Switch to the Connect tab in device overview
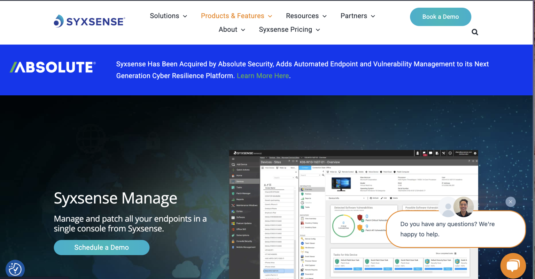 305,168
